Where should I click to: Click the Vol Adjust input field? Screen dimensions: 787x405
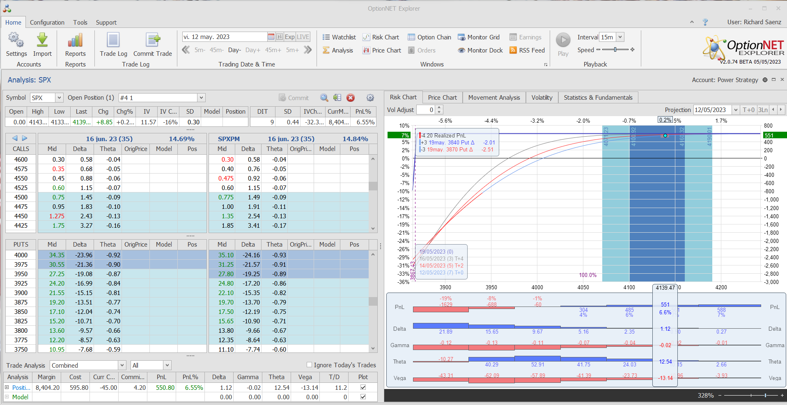pyautogui.click(x=426, y=110)
